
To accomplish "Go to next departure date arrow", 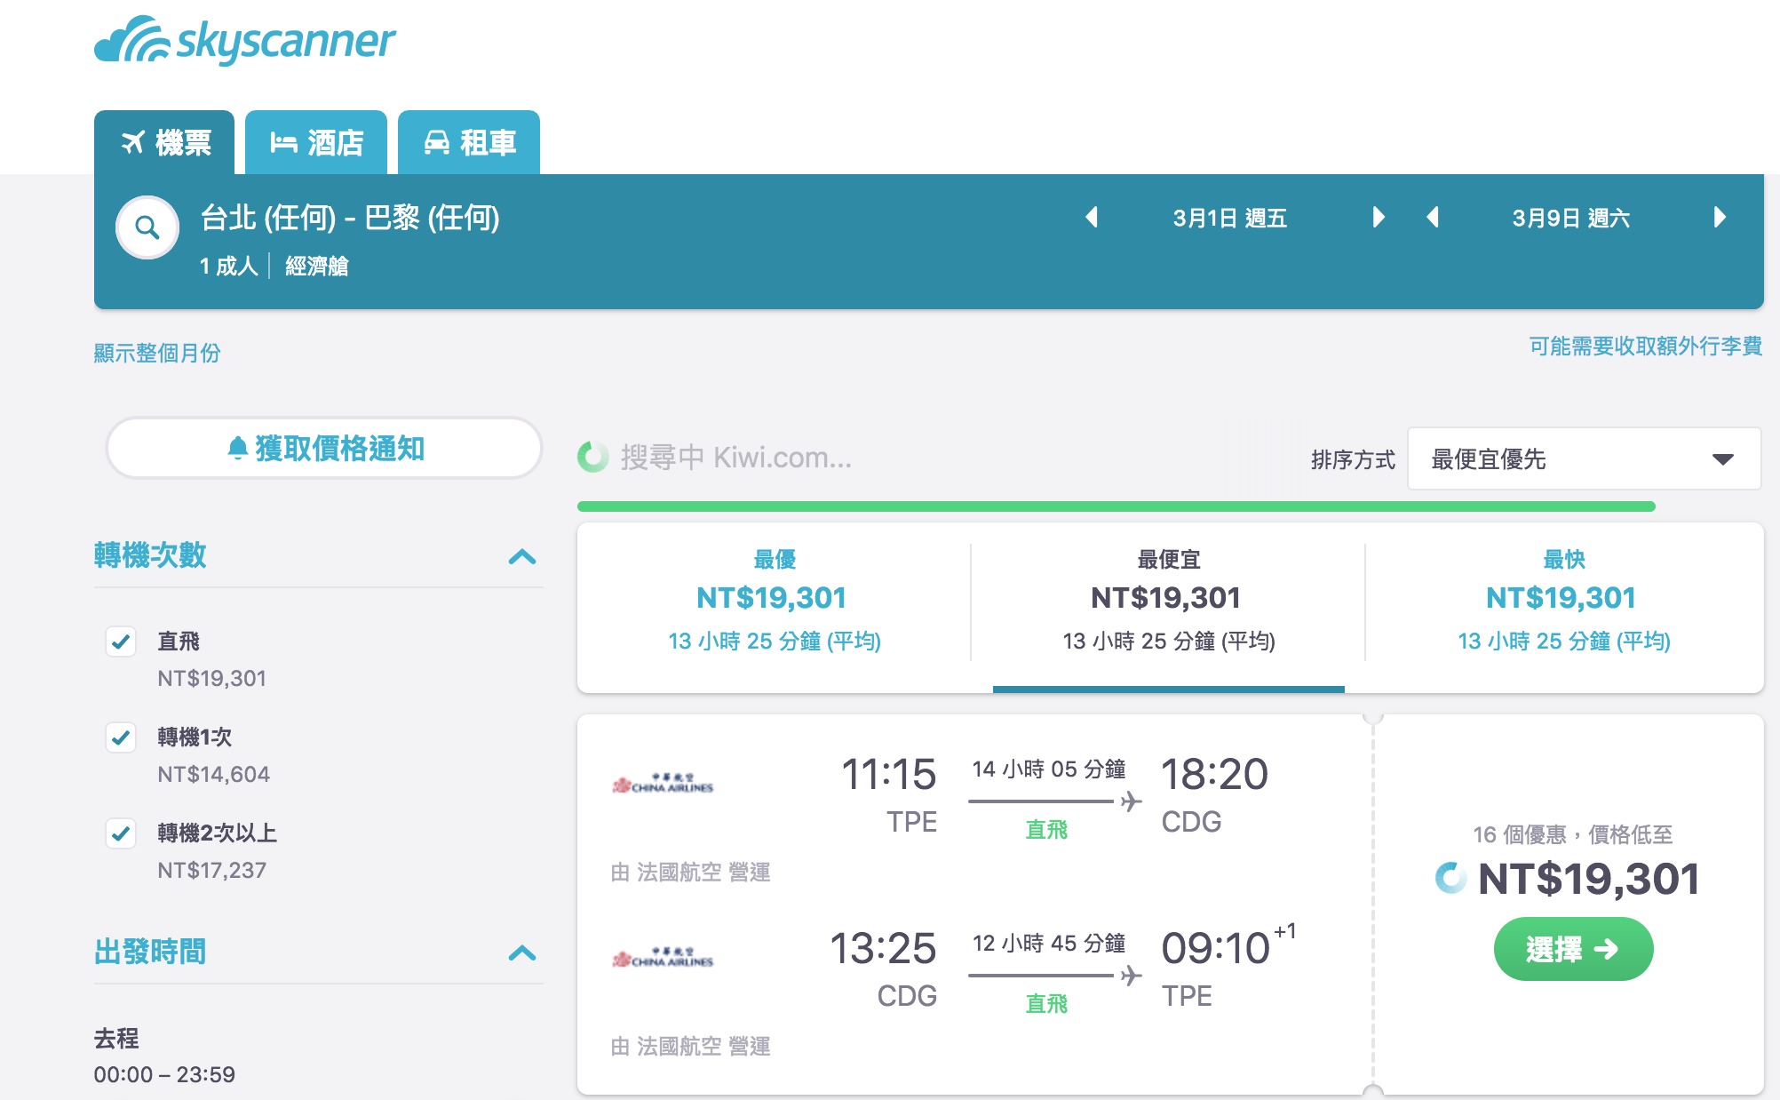I will [1379, 218].
